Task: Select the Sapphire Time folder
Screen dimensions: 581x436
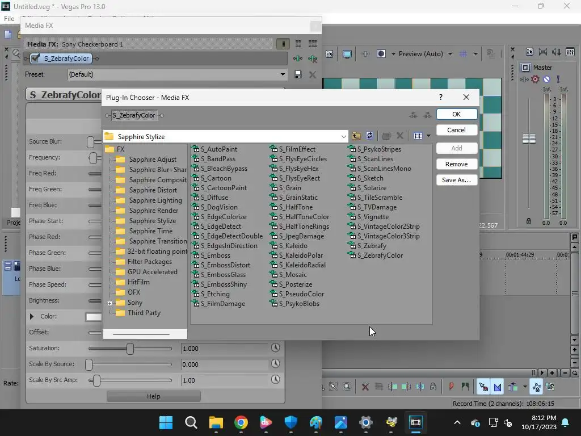Action: click(x=151, y=231)
